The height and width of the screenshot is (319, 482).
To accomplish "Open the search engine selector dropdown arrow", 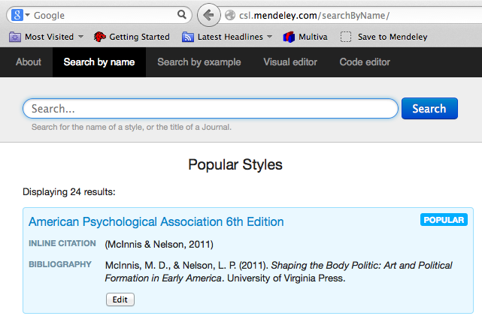I will coord(27,15).
